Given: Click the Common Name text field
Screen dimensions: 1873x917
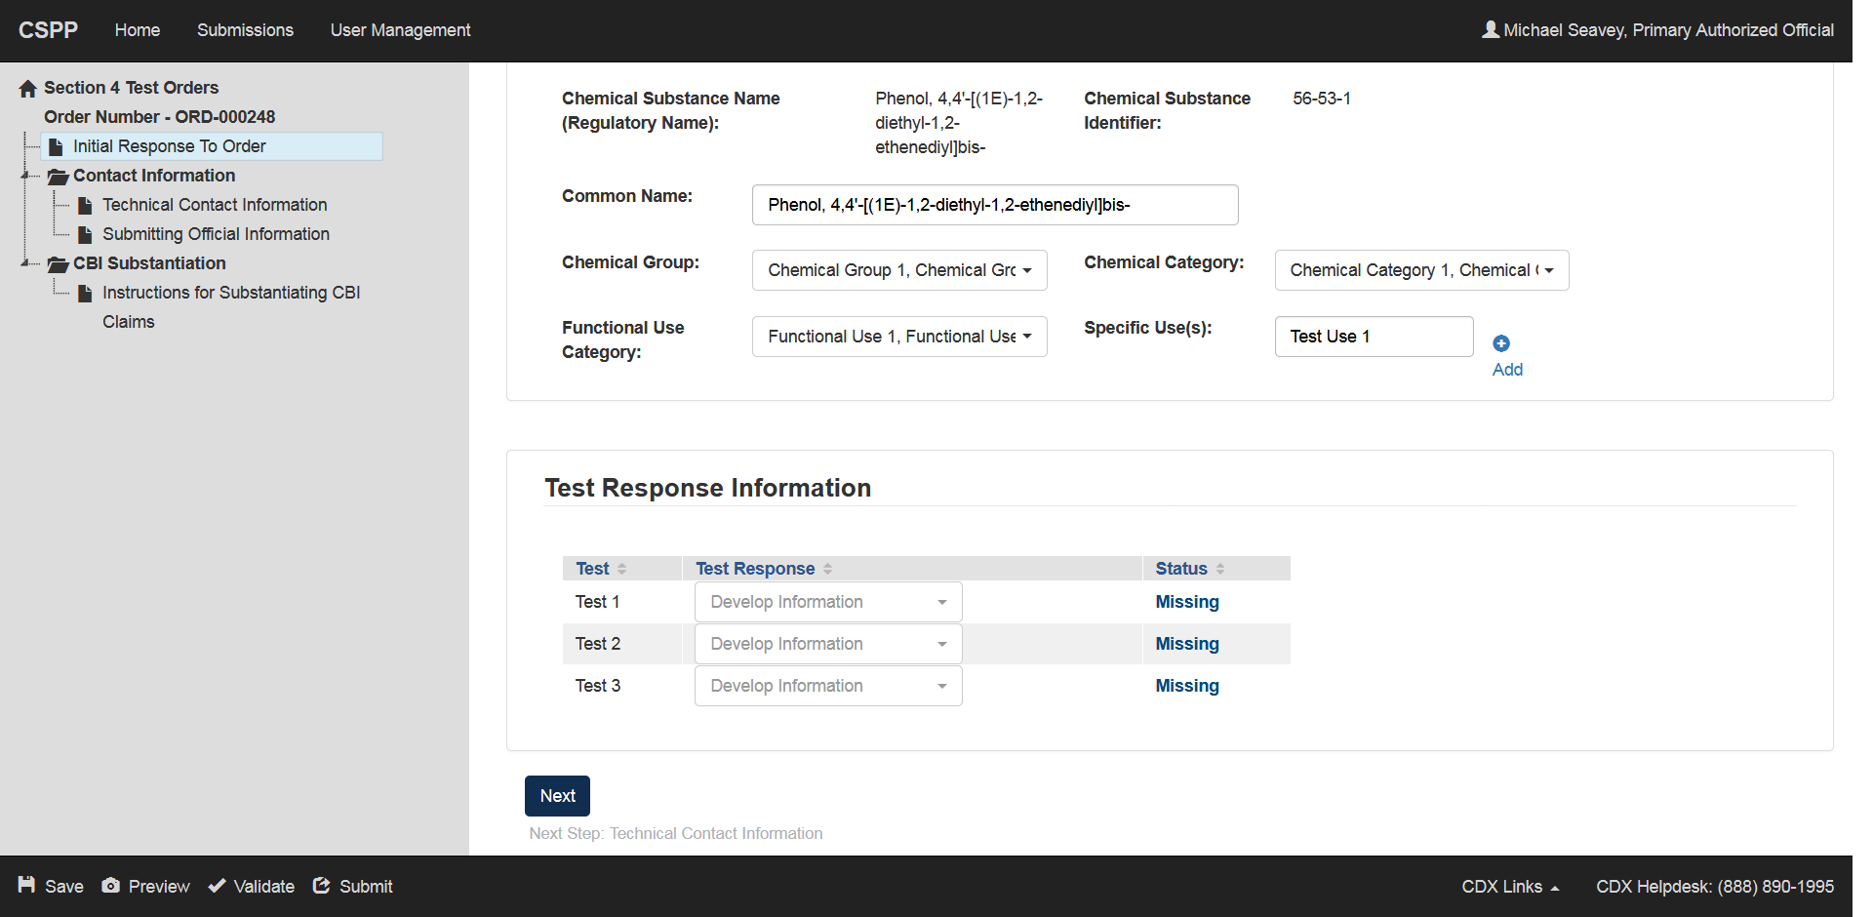Looking at the screenshot, I should tap(994, 205).
